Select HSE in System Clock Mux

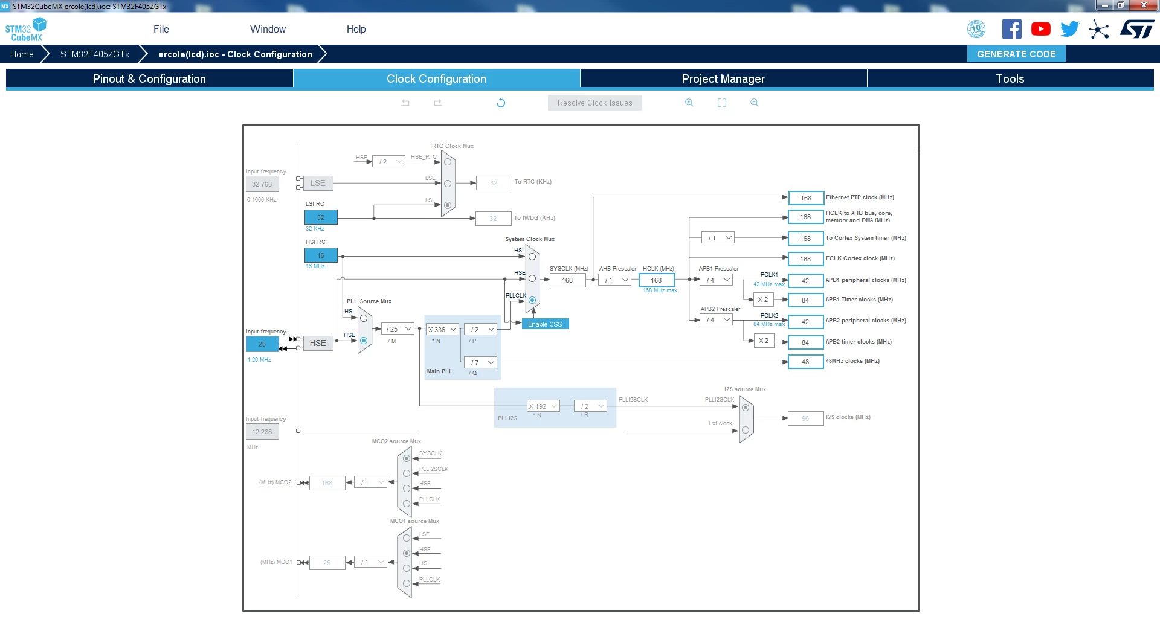(x=532, y=278)
